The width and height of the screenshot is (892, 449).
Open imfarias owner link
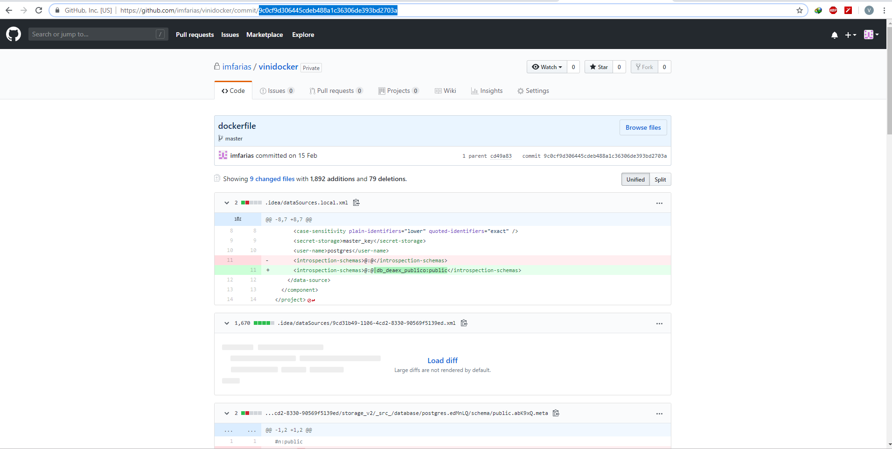coord(237,67)
